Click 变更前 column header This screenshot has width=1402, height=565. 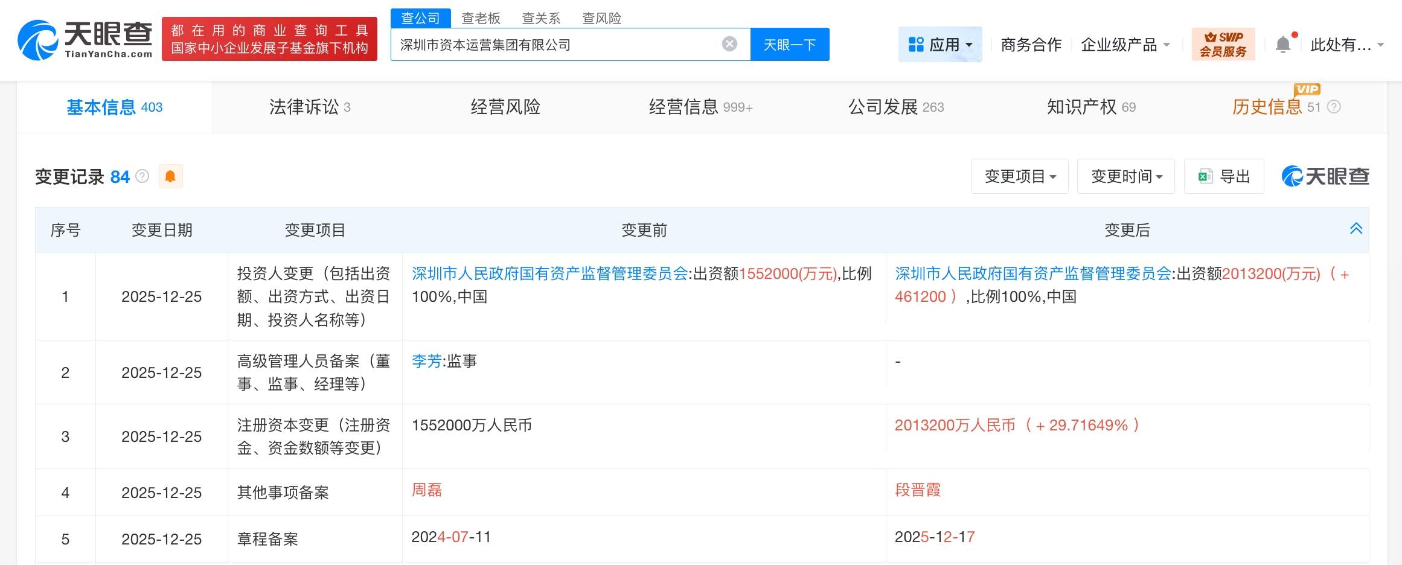pyautogui.click(x=644, y=230)
